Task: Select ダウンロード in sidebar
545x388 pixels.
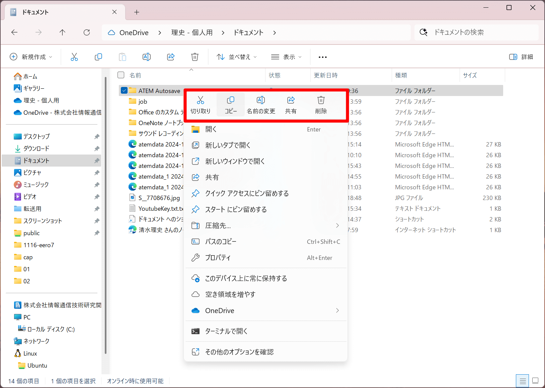Action: 31,149
